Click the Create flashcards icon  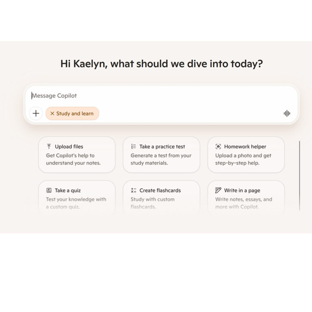134,191
